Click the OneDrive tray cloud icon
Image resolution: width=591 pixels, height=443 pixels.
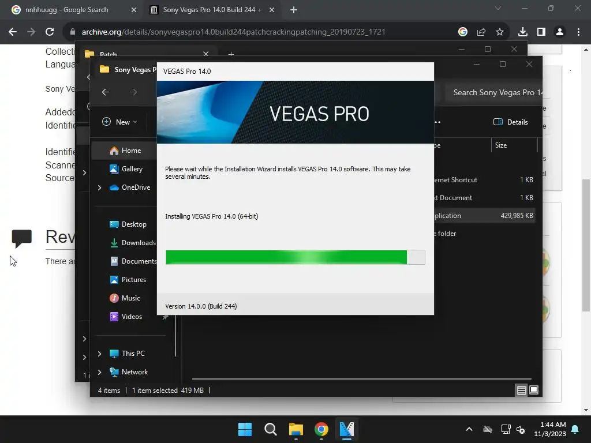click(x=488, y=429)
